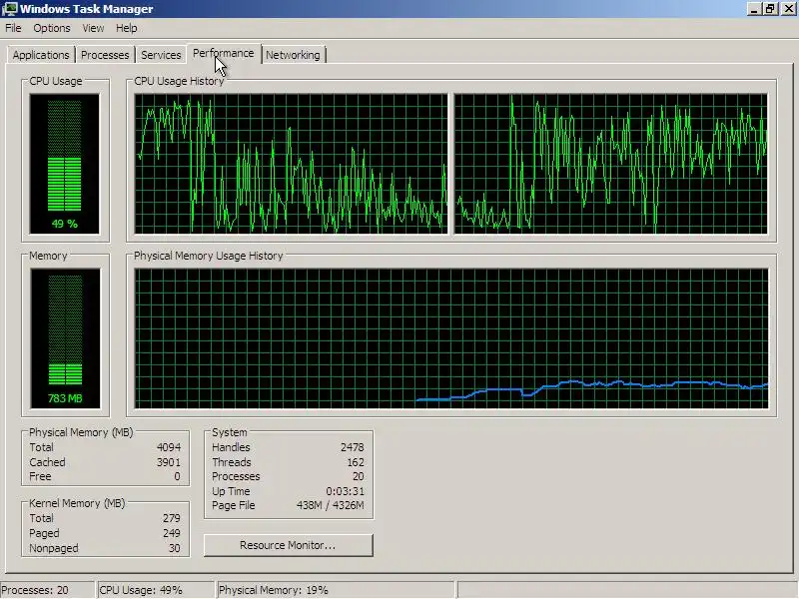Click the CPU Usage 49 % gauge
The width and height of the screenshot is (799, 599).
(x=64, y=164)
